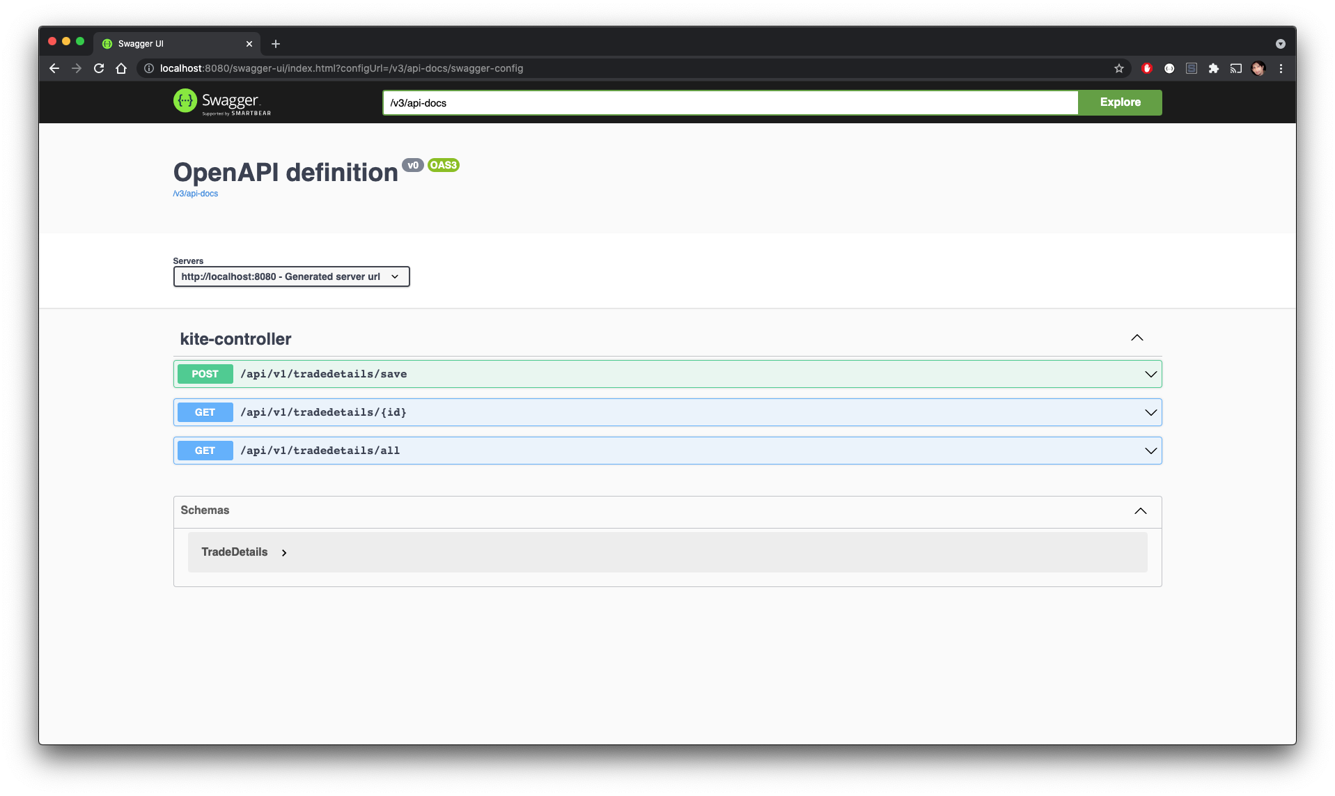Click the kite-controller section heading

pyautogui.click(x=235, y=339)
